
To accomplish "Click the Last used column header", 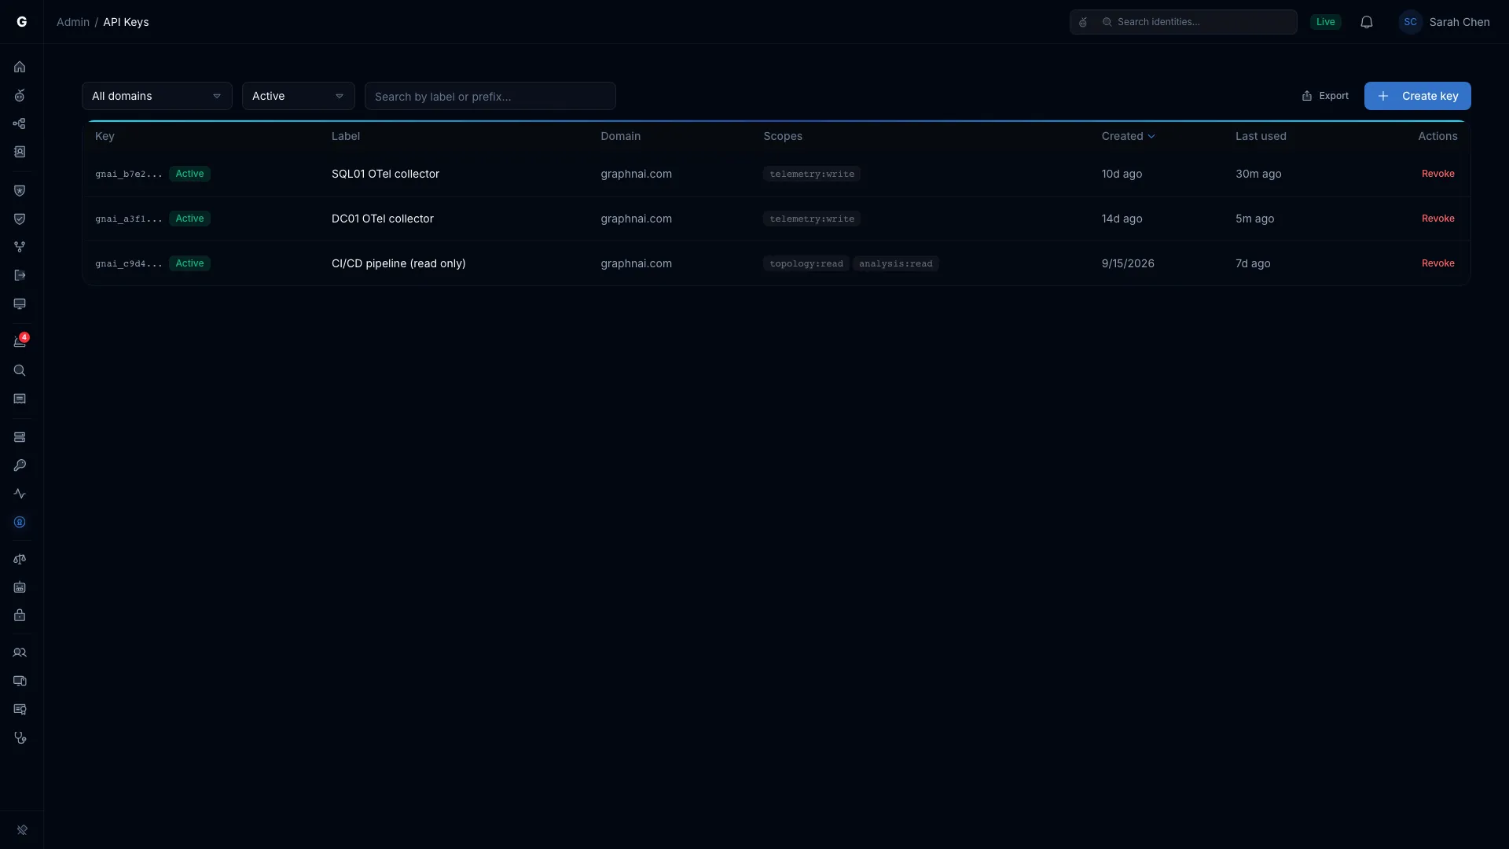I will click(1261, 136).
